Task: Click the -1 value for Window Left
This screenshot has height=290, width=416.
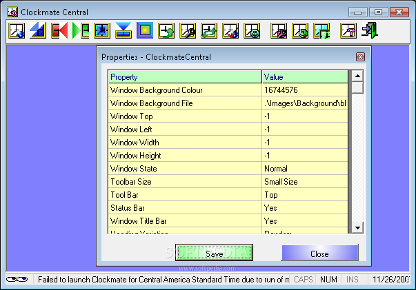Action: click(267, 130)
